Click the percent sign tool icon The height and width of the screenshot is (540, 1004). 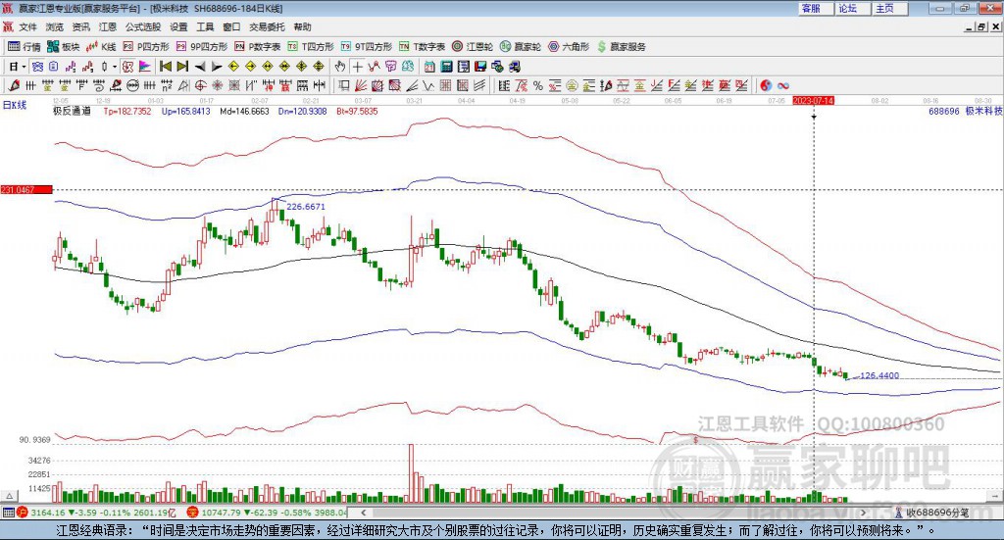pos(538,85)
